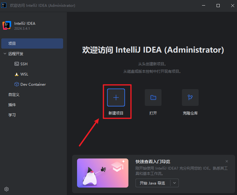
Task: Click the 开始 Java 导览 button
Action: [153, 183]
